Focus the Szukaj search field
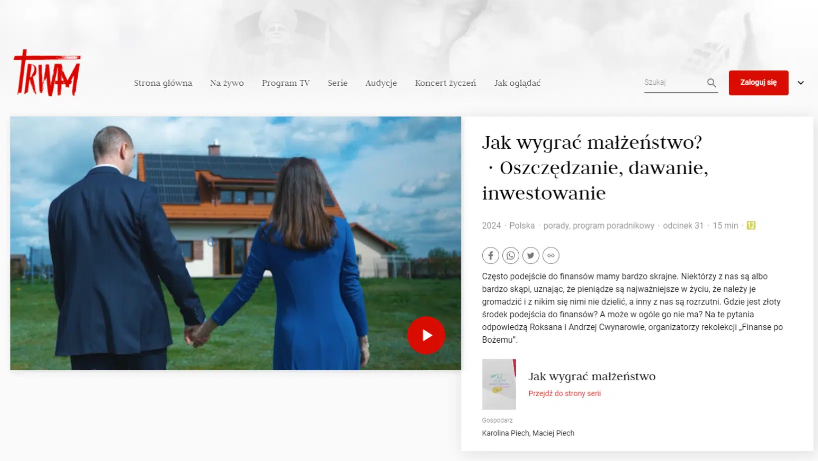Image resolution: width=818 pixels, height=461 pixels. (673, 82)
